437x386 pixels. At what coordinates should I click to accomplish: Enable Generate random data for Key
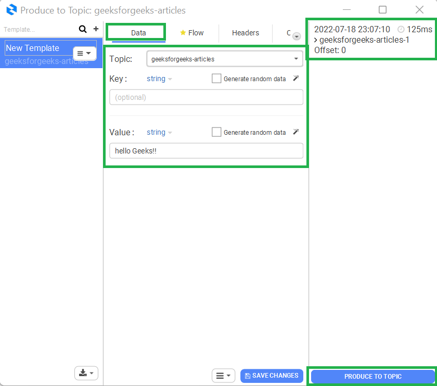(x=216, y=79)
